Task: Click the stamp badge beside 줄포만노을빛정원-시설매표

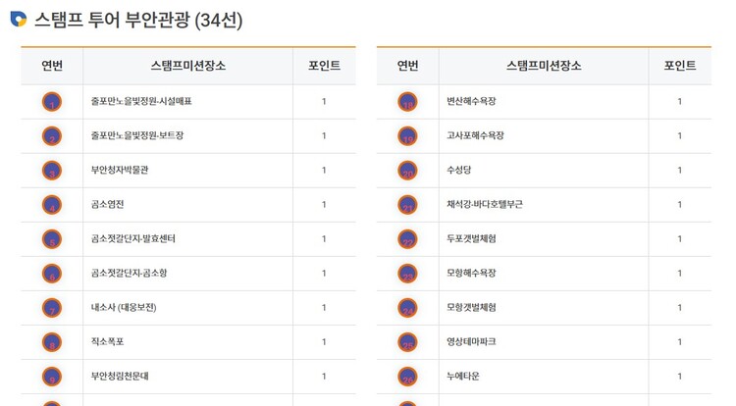Action: 52,101
